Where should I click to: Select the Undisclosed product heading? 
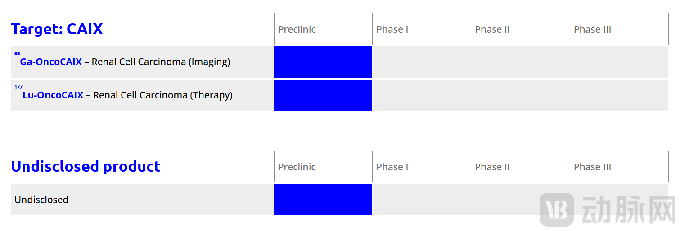coord(86,167)
